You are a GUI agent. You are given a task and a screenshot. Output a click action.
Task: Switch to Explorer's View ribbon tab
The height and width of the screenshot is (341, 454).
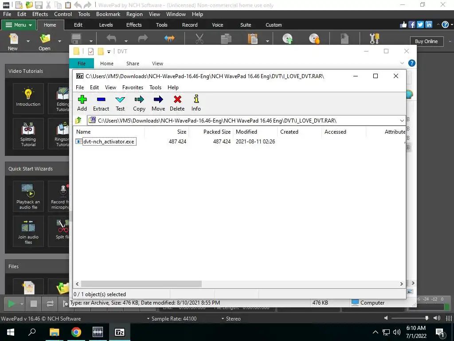157,63
